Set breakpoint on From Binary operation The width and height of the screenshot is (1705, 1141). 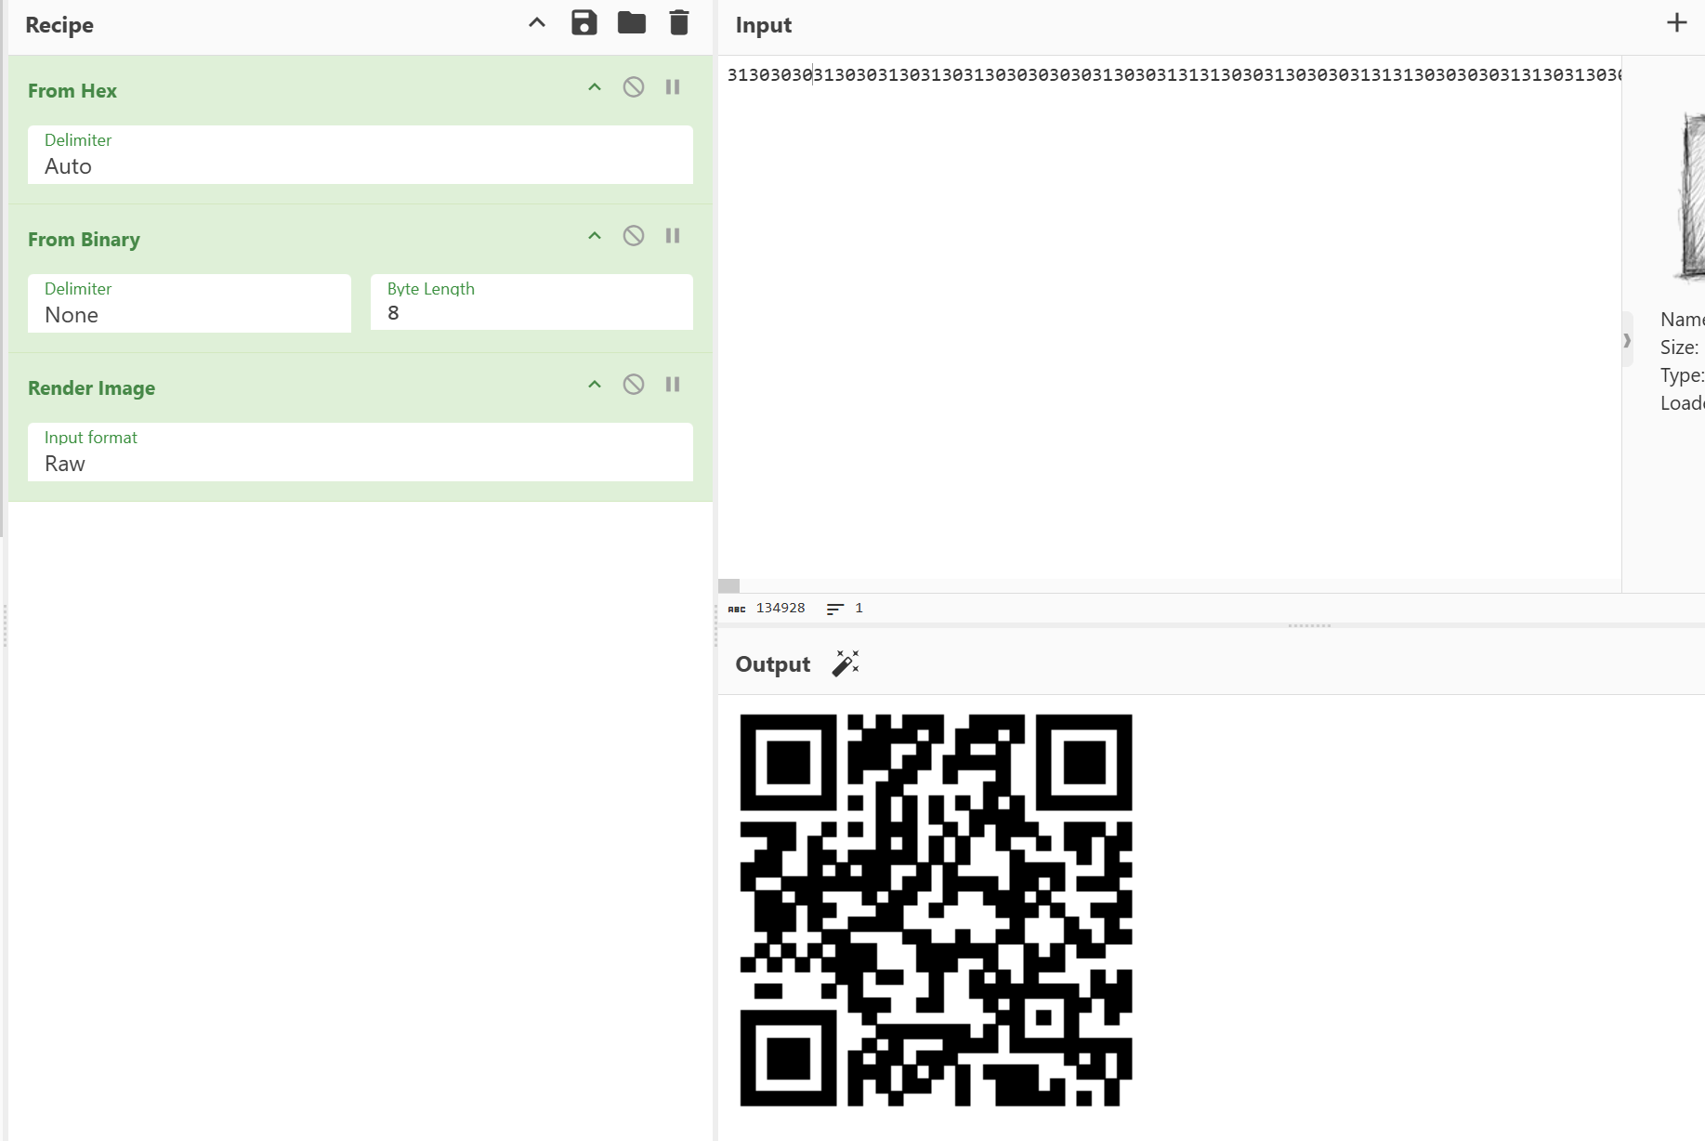coord(673,236)
